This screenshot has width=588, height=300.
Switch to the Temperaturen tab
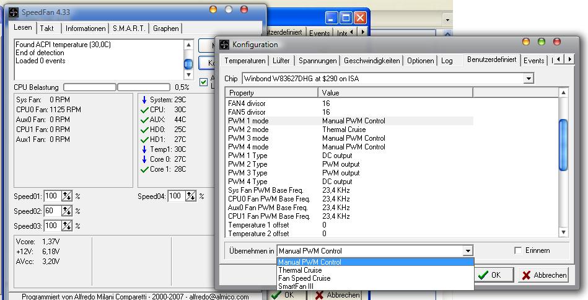click(x=245, y=61)
